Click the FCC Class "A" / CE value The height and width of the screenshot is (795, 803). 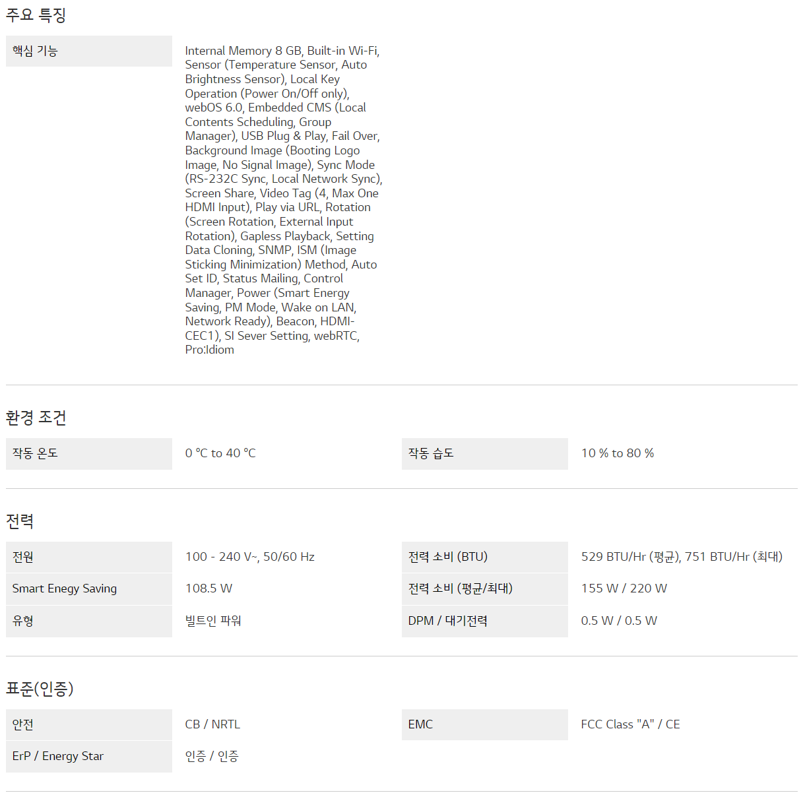pos(630,724)
